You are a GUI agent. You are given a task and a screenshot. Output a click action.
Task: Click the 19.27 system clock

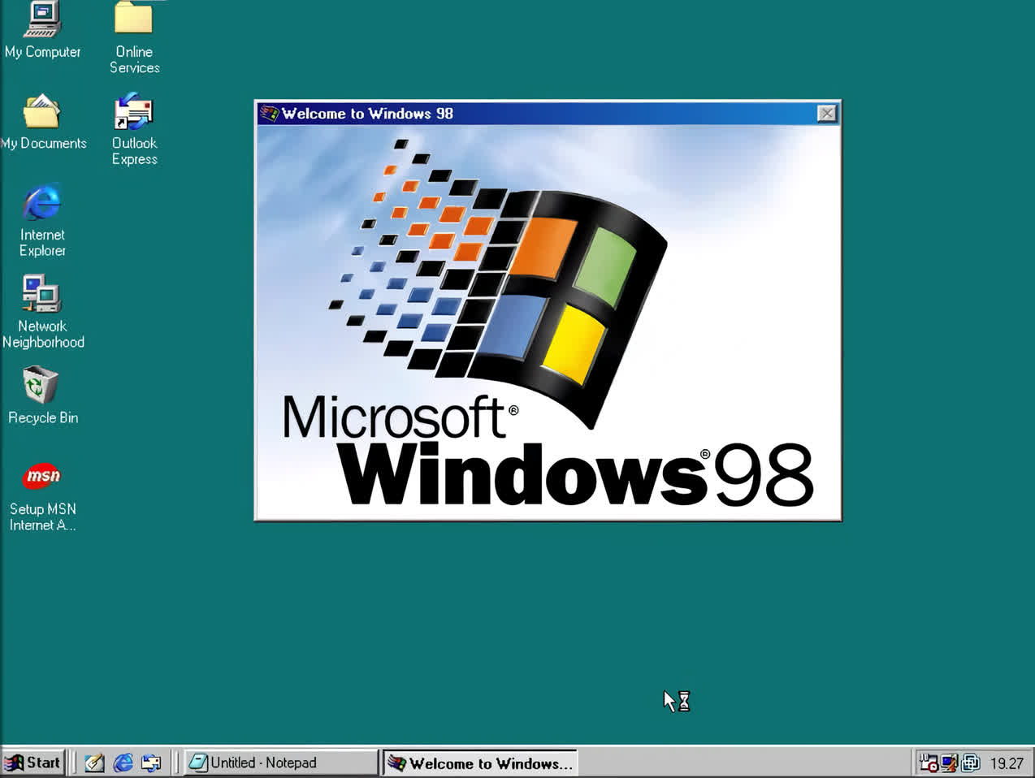pyautogui.click(x=1007, y=763)
